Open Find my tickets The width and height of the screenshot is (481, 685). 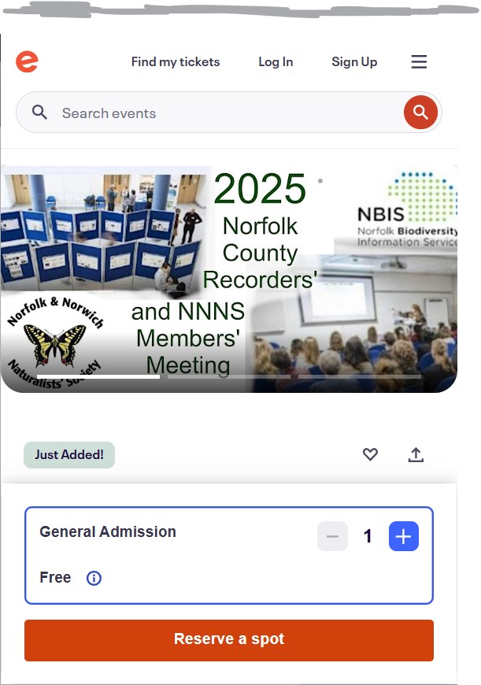[x=176, y=61]
